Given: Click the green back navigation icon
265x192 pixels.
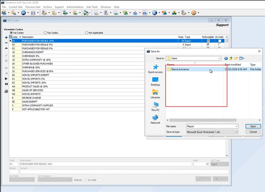Looking at the screenshot, I should (226, 58).
